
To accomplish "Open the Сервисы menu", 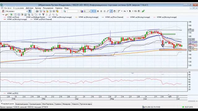I will 59,8.
